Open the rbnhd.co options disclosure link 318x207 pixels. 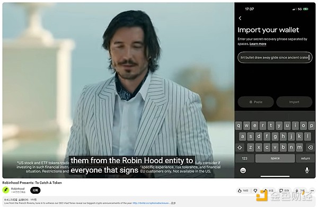pyautogui.click(x=151, y=203)
